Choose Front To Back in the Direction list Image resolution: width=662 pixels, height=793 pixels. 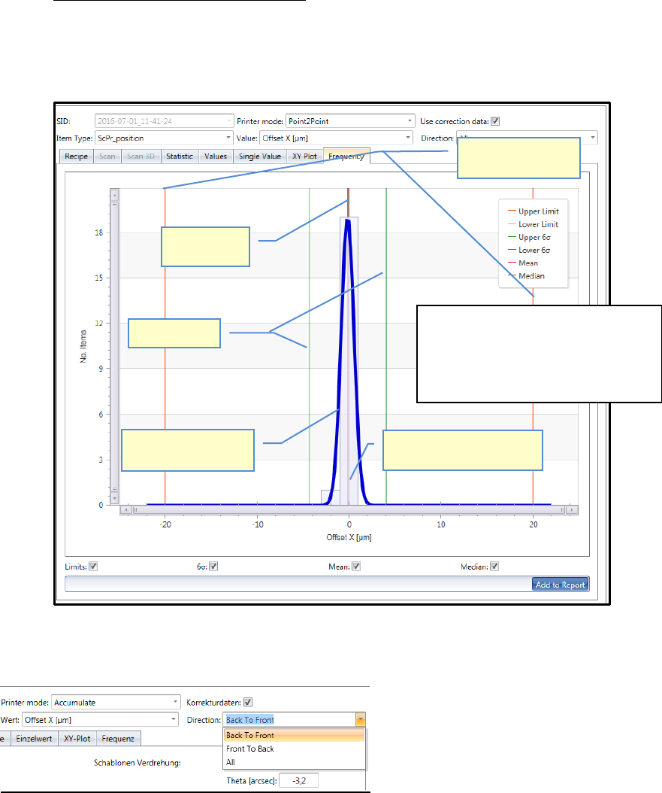coord(294,749)
